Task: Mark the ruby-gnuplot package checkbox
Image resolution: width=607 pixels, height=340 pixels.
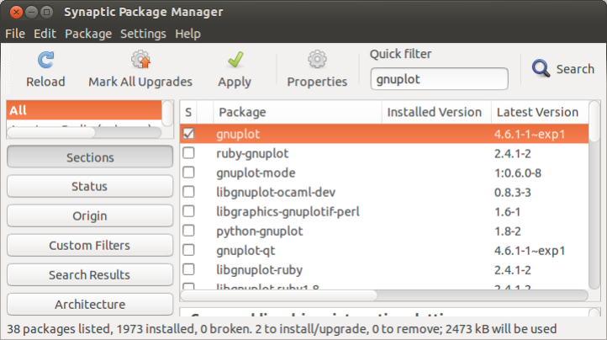Action: [189, 152]
